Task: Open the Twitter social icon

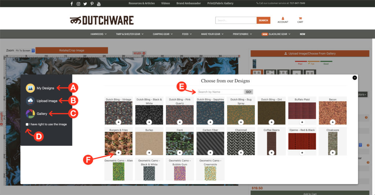Action: tap(85, 4)
